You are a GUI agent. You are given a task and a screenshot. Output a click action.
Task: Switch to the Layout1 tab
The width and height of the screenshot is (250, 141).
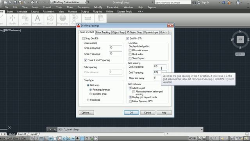(x=22, y=134)
